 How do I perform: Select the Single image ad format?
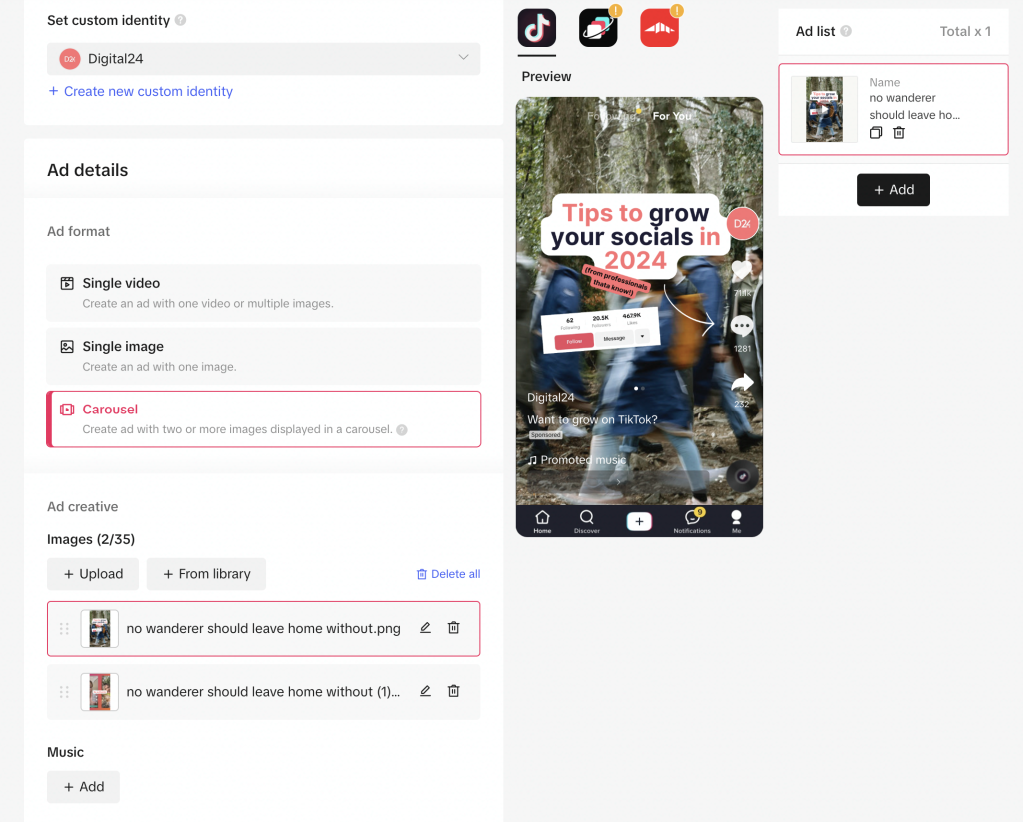pyautogui.click(x=263, y=356)
